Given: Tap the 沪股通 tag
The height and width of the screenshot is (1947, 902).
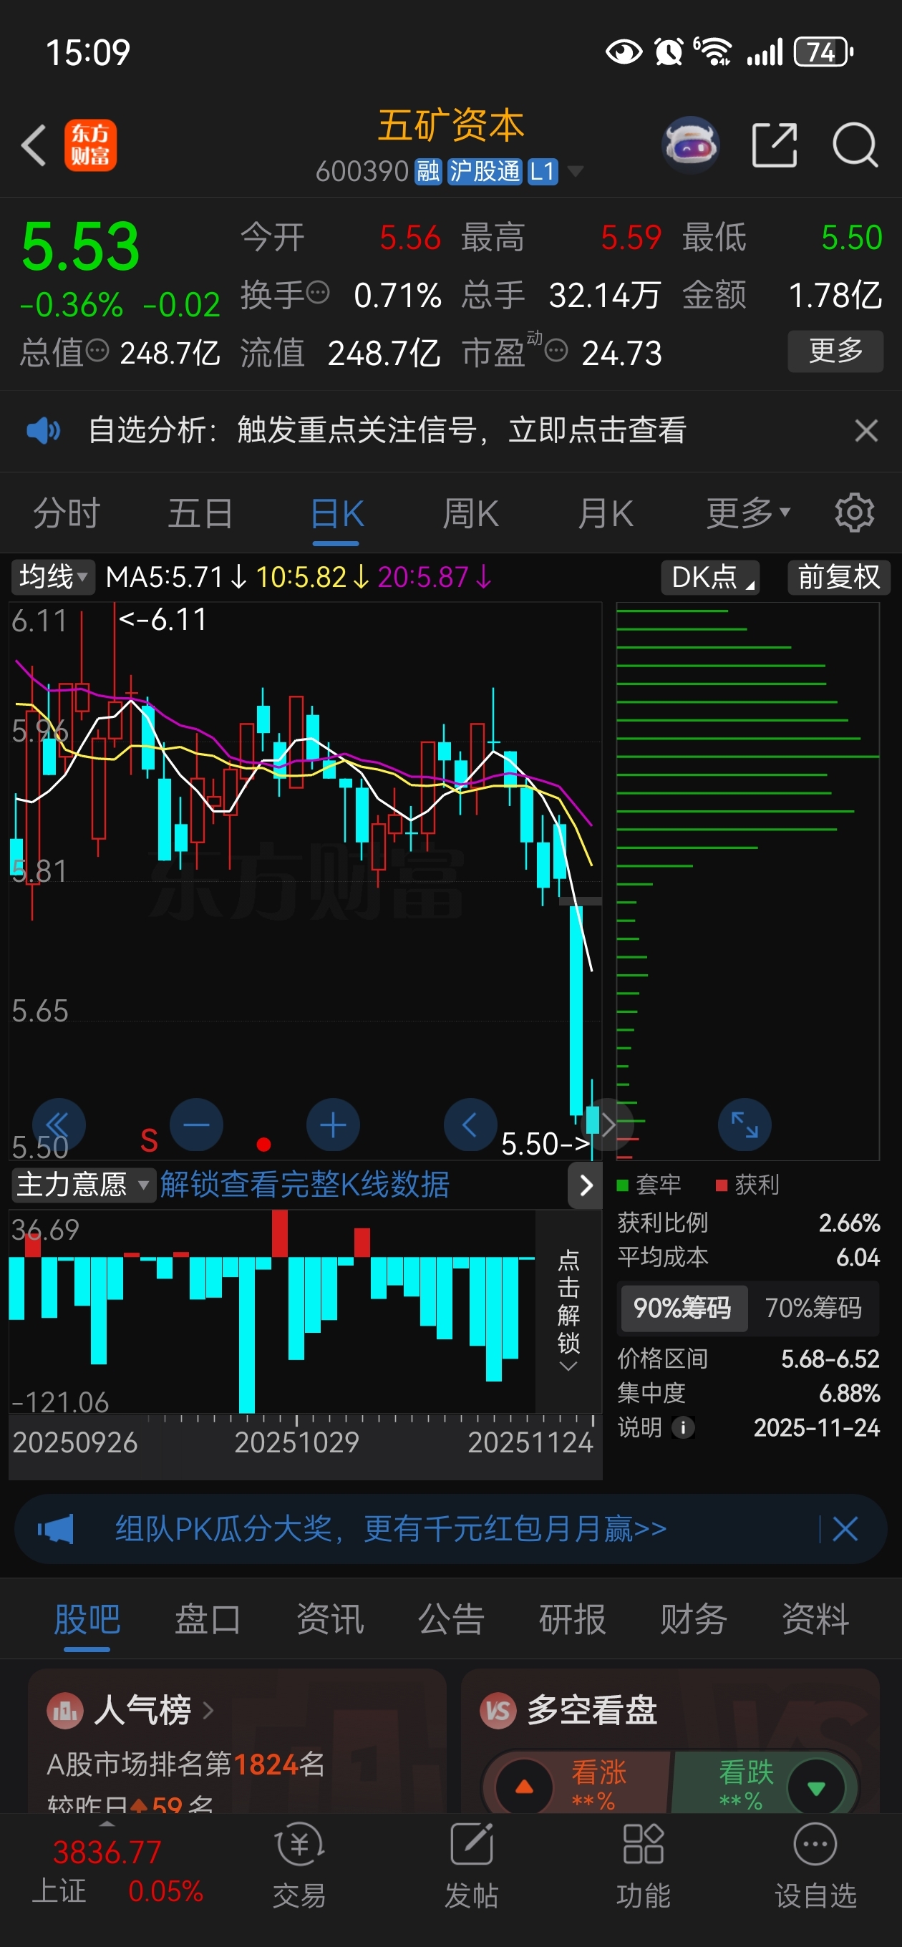Looking at the screenshot, I should click(484, 172).
